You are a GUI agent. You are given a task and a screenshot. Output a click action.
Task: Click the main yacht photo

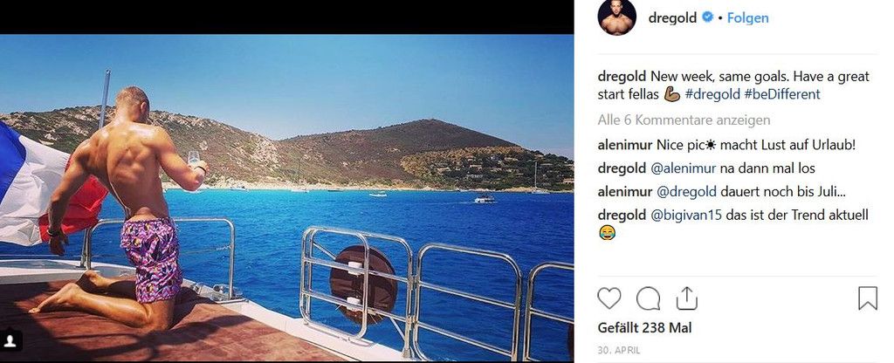click(x=286, y=197)
